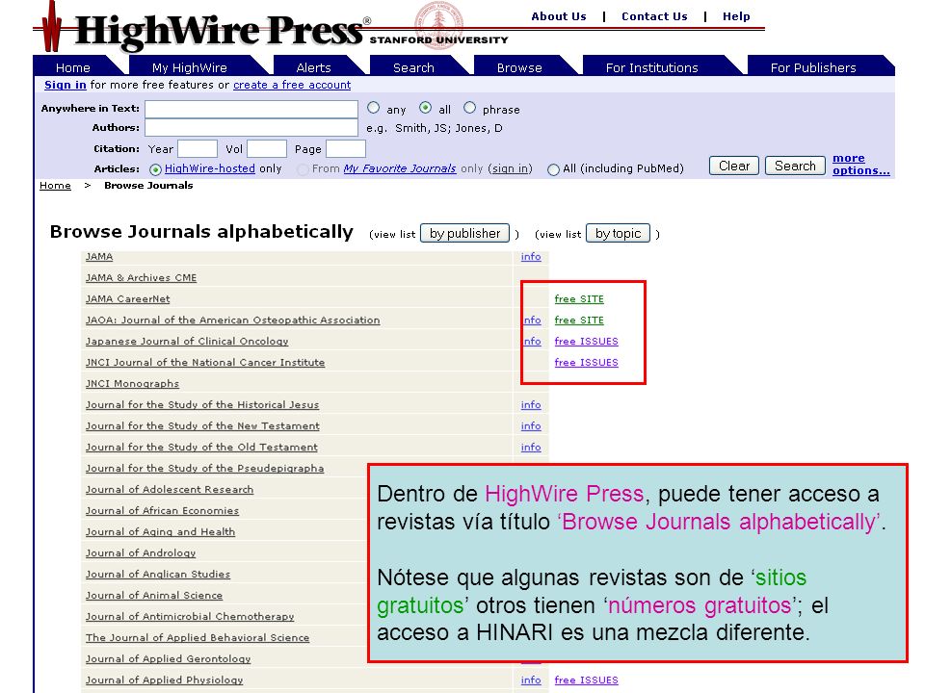Open the JAMA journal link
Viewport: 925px width, 693px height.
99,256
